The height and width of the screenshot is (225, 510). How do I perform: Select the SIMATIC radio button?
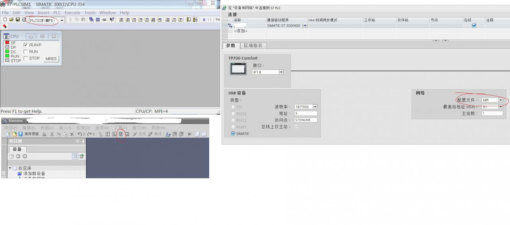click(x=233, y=134)
